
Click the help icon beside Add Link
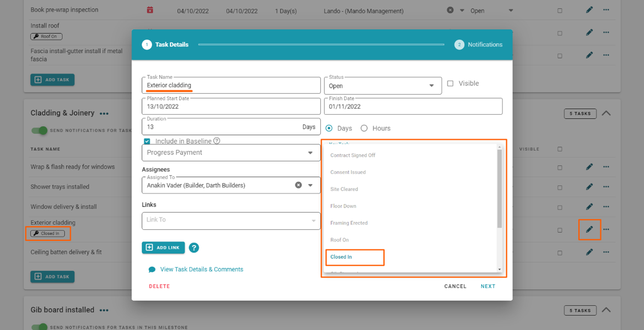tap(194, 248)
